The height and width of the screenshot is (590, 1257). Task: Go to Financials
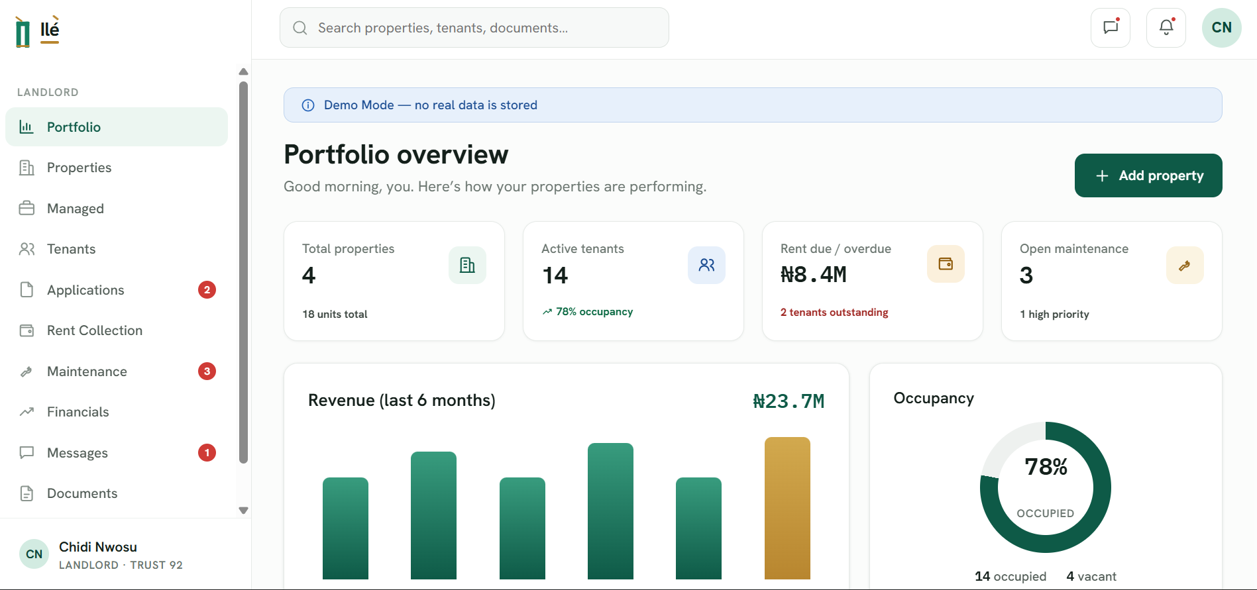point(117,412)
